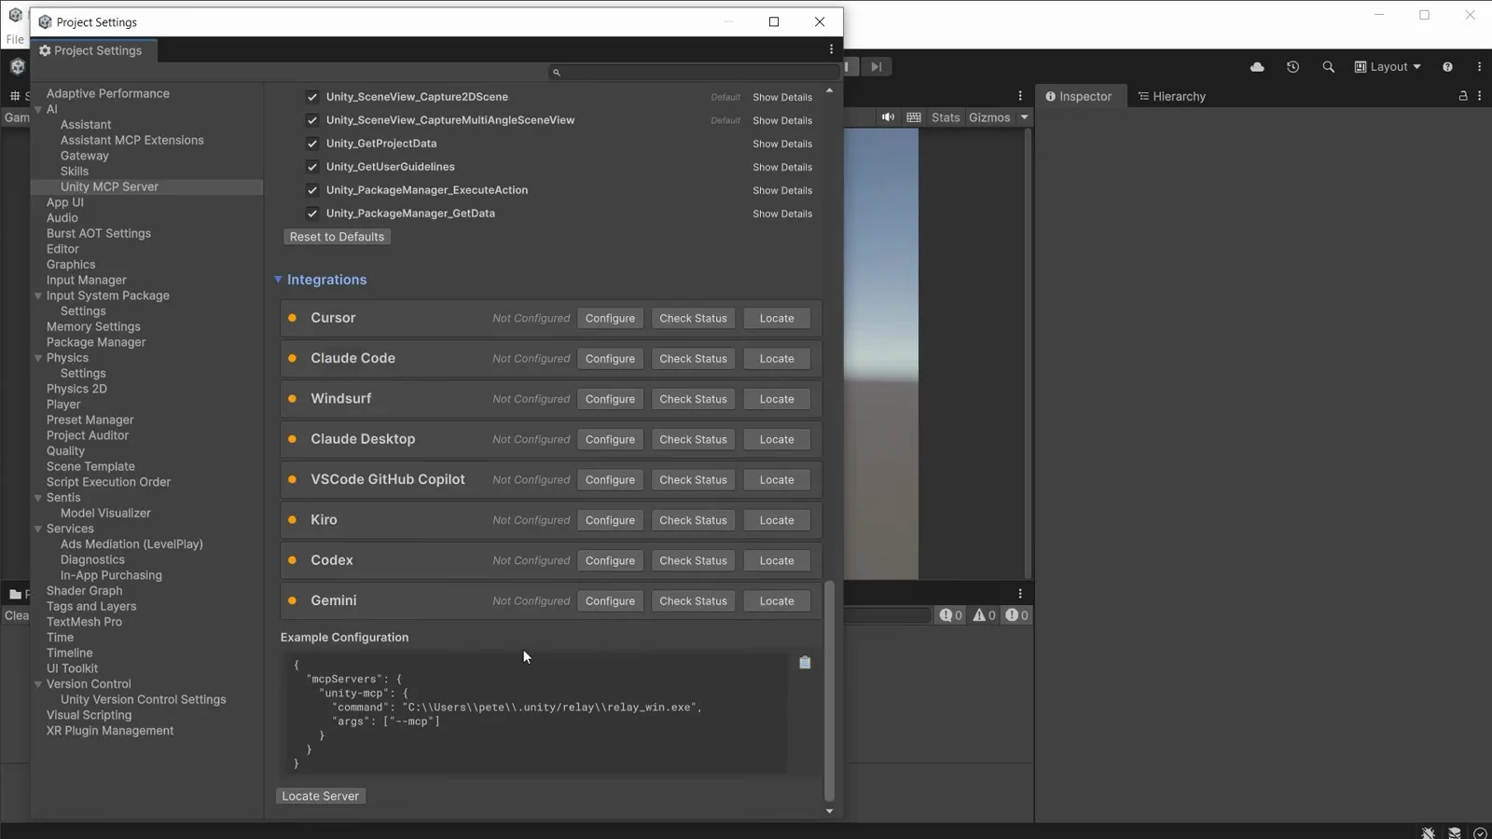Toggle scene audio speaker icon
Image resolution: width=1492 pixels, height=839 pixels.
[x=888, y=117]
